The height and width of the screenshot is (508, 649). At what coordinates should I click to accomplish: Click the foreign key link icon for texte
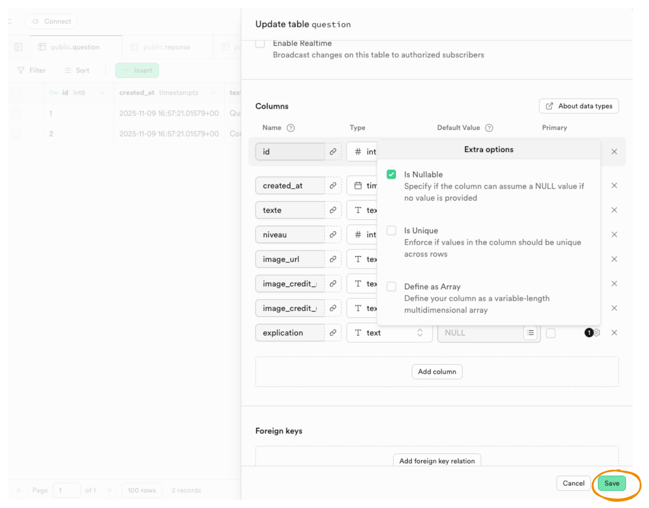333,210
